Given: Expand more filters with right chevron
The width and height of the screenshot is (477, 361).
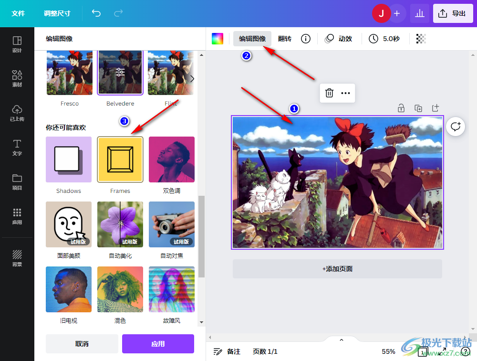Looking at the screenshot, I should point(192,79).
